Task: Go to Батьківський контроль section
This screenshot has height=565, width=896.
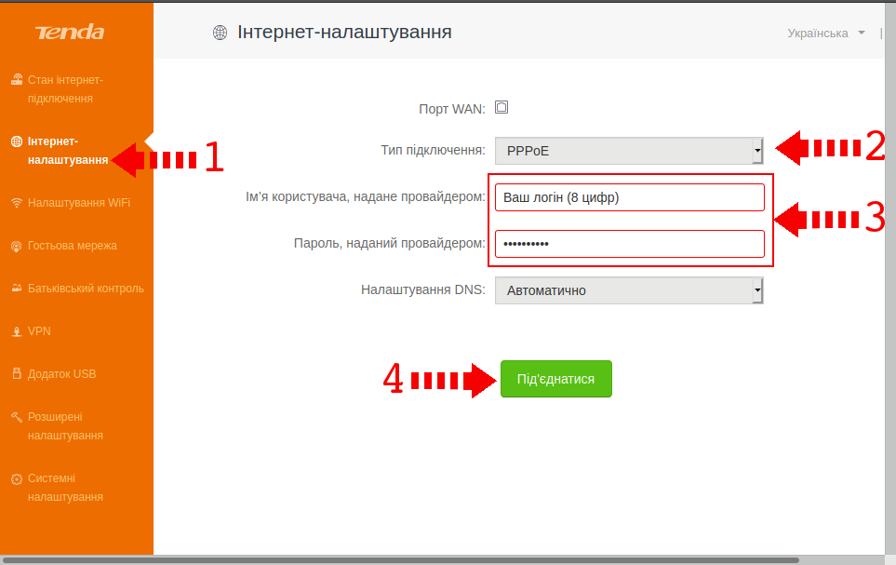Action: (x=86, y=289)
